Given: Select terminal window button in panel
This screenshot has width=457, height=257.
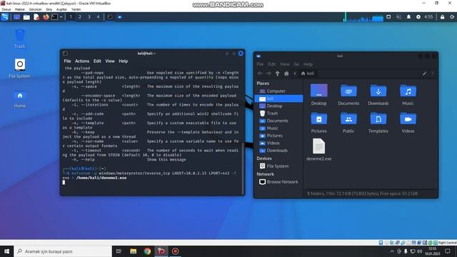Looking at the screenshot, I should pyautogui.click(x=110, y=17).
